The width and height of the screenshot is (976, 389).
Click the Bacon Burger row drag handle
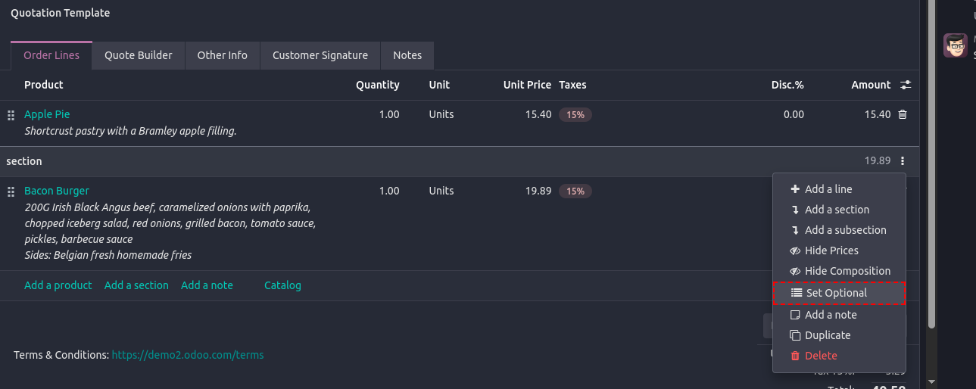coord(11,191)
